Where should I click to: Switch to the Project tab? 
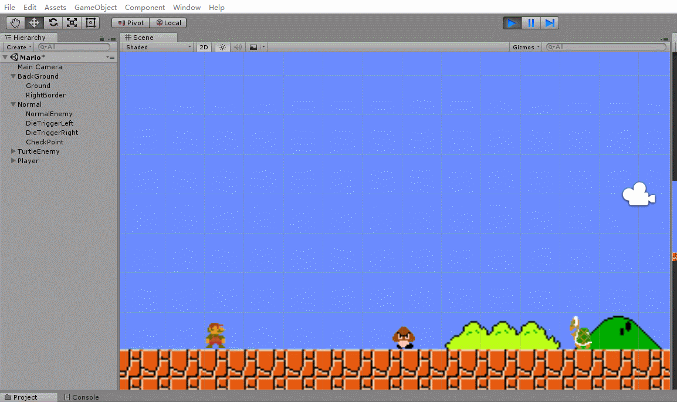[29, 397]
